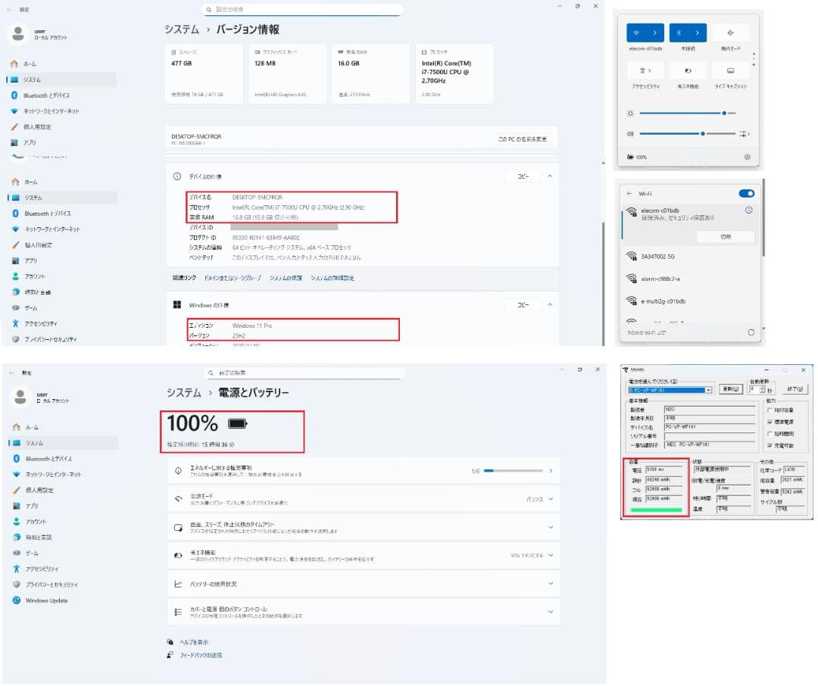The image size is (818, 686).
Task: Check the 相対容量 checkbox in battery tool
Action: pos(770,409)
